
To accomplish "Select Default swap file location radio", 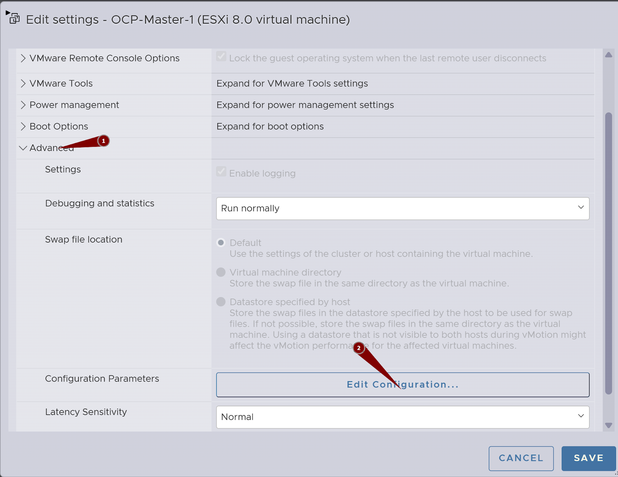I will click(x=221, y=243).
